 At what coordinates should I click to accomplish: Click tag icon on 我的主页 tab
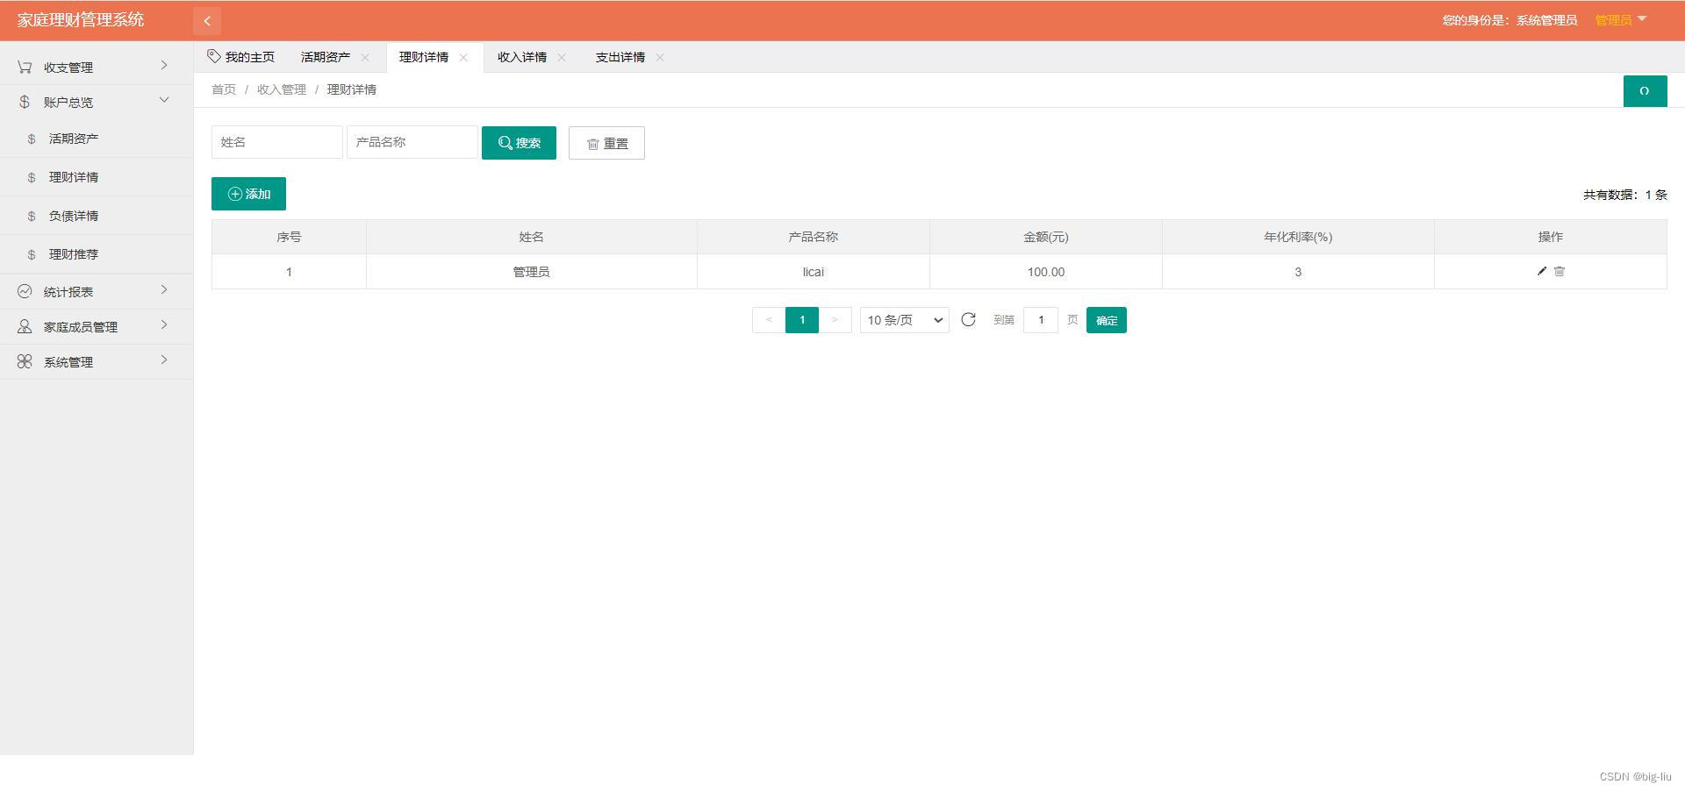click(x=214, y=56)
